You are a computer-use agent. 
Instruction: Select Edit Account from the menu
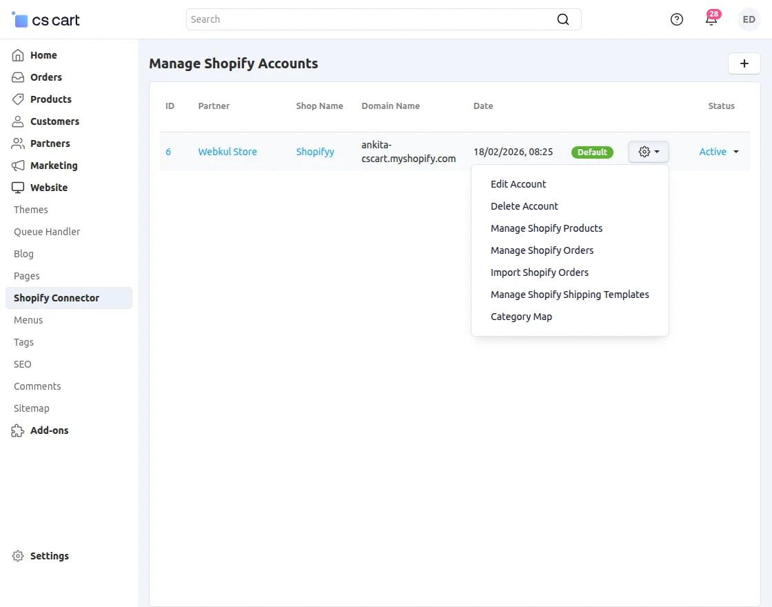(518, 184)
